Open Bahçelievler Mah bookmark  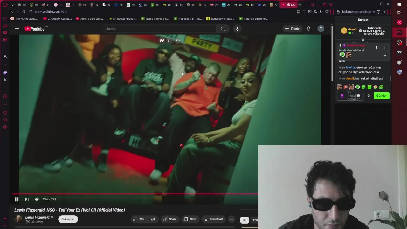click(220, 19)
